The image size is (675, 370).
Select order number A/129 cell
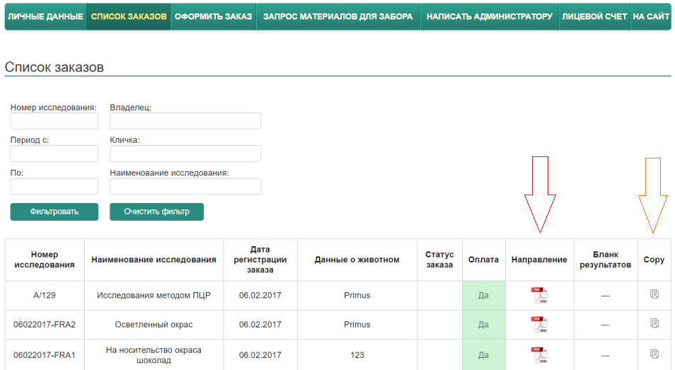45,295
